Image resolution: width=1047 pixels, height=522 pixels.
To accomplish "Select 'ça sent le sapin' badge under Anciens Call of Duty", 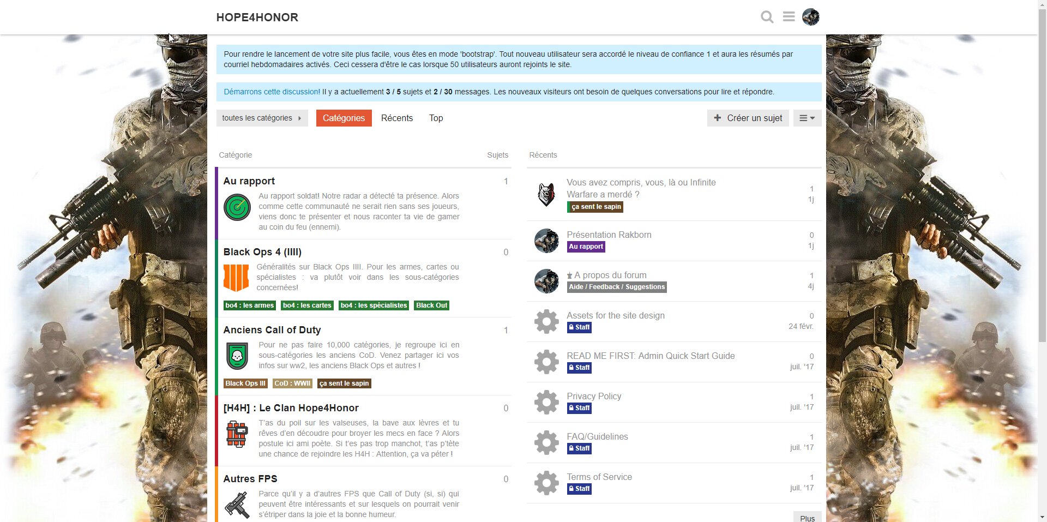I will tap(344, 383).
